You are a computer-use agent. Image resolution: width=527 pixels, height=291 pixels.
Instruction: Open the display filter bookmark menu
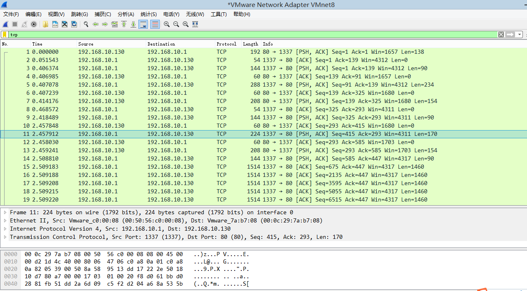click(x=5, y=34)
